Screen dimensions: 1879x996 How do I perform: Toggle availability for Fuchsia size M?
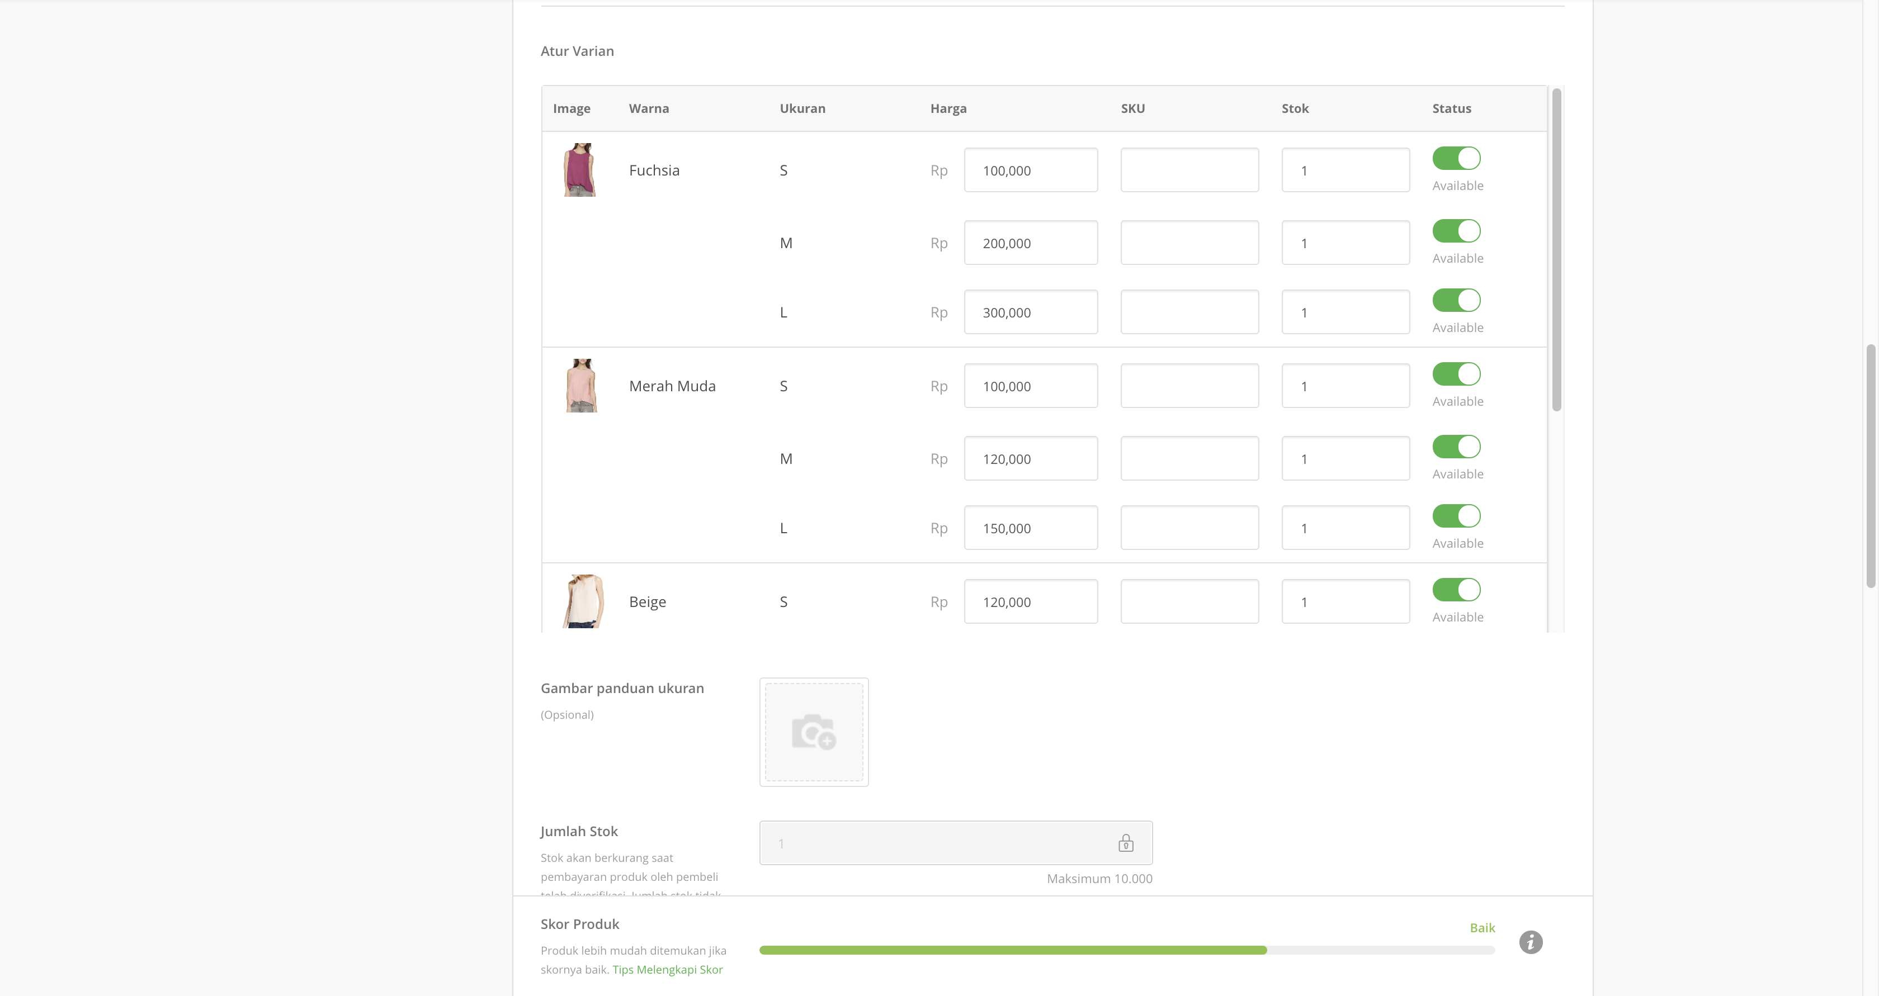tap(1456, 231)
